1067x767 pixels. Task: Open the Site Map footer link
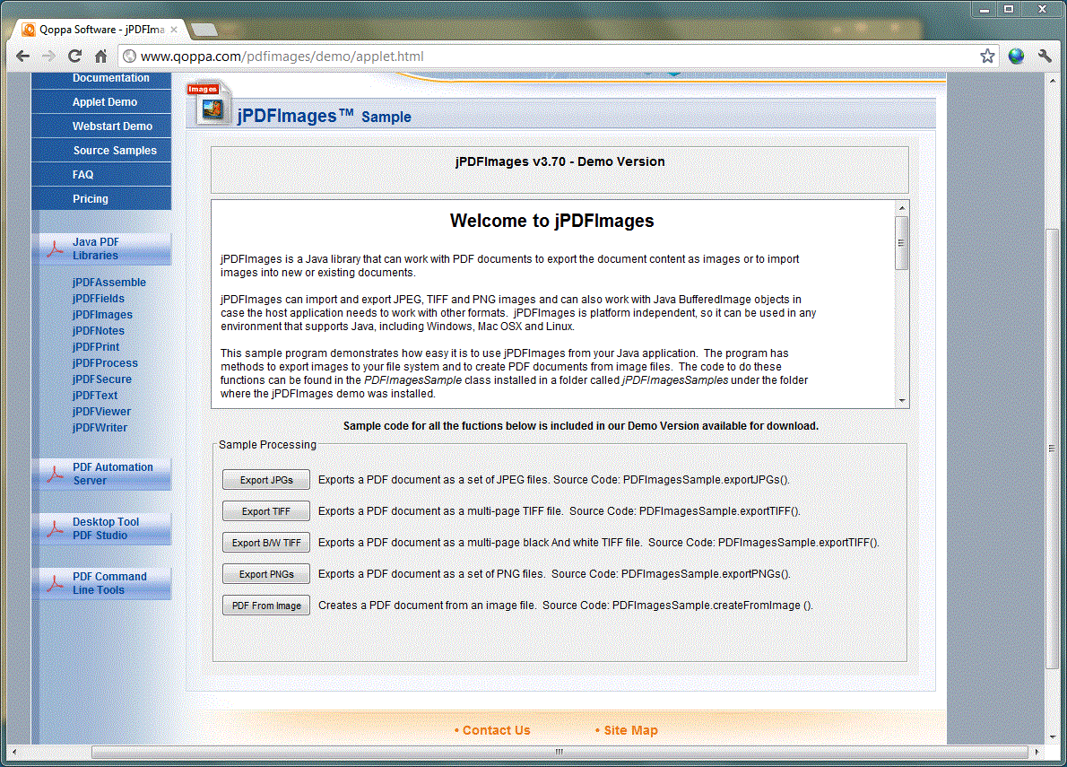[x=631, y=729]
